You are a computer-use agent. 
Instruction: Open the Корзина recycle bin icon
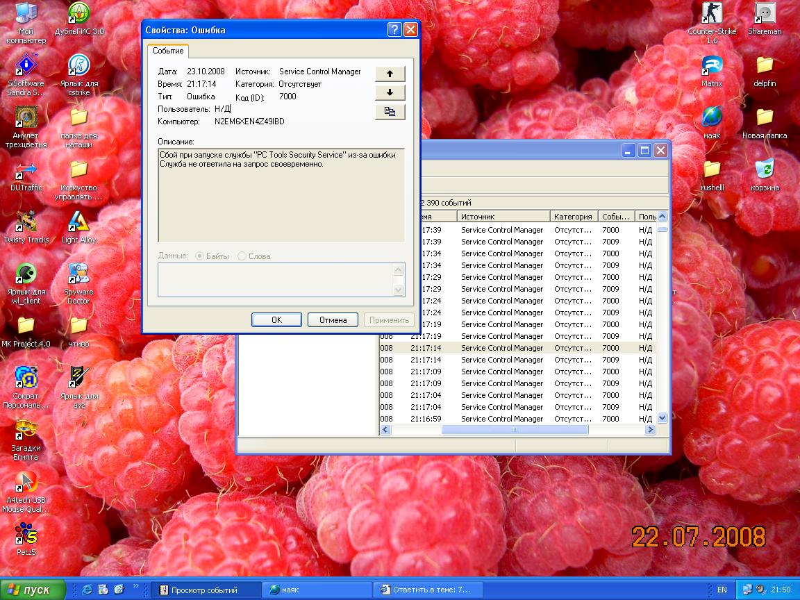tap(764, 170)
